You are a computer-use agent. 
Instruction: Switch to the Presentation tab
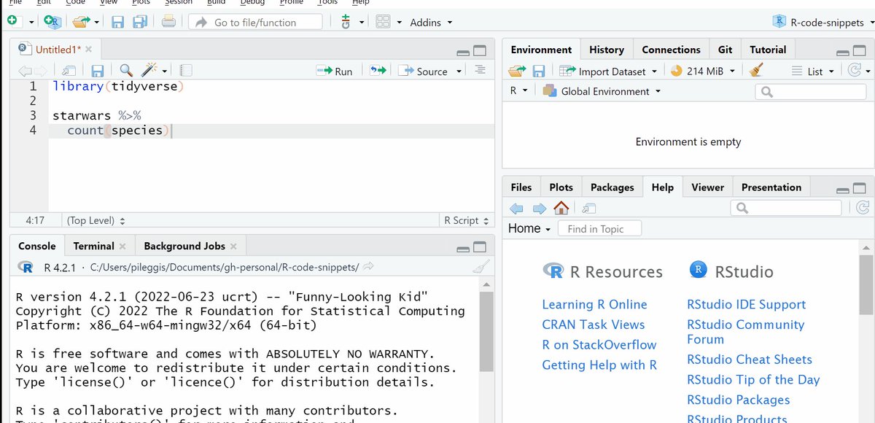(771, 187)
